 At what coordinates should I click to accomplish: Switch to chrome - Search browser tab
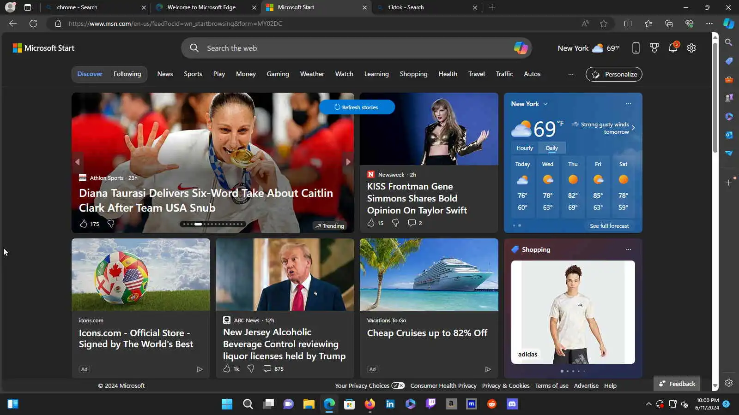[x=95, y=7]
